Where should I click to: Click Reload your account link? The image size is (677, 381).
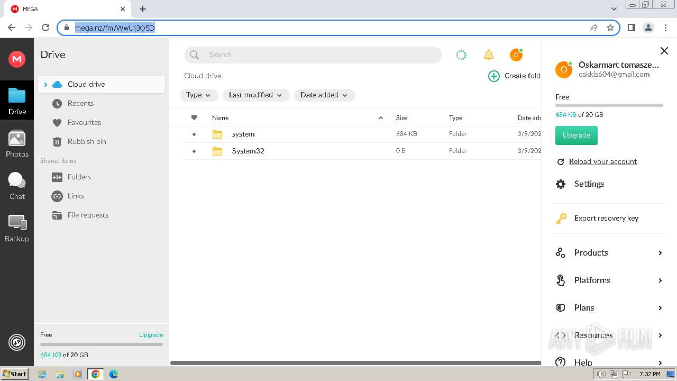[603, 161]
